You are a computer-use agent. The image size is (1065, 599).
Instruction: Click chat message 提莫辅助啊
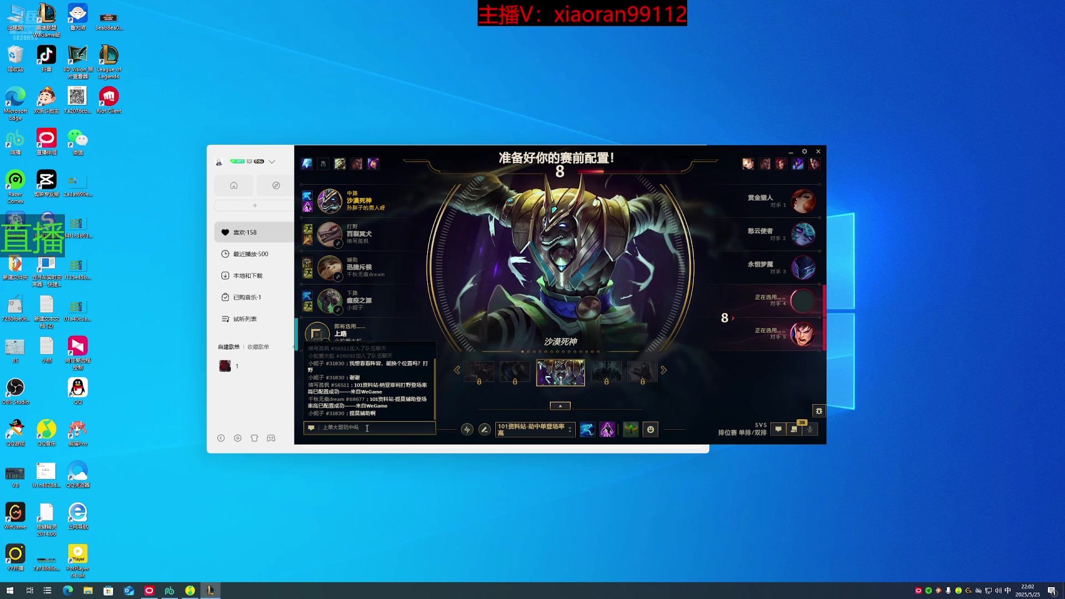pyautogui.click(x=362, y=413)
